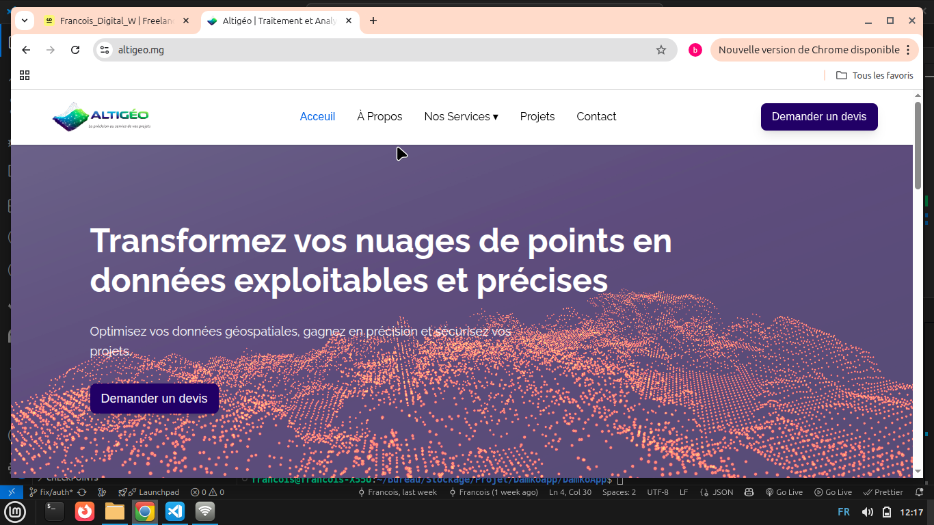Expand the Nos Services menu
This screenshot has width=934, height=525.
coord(462,117)
